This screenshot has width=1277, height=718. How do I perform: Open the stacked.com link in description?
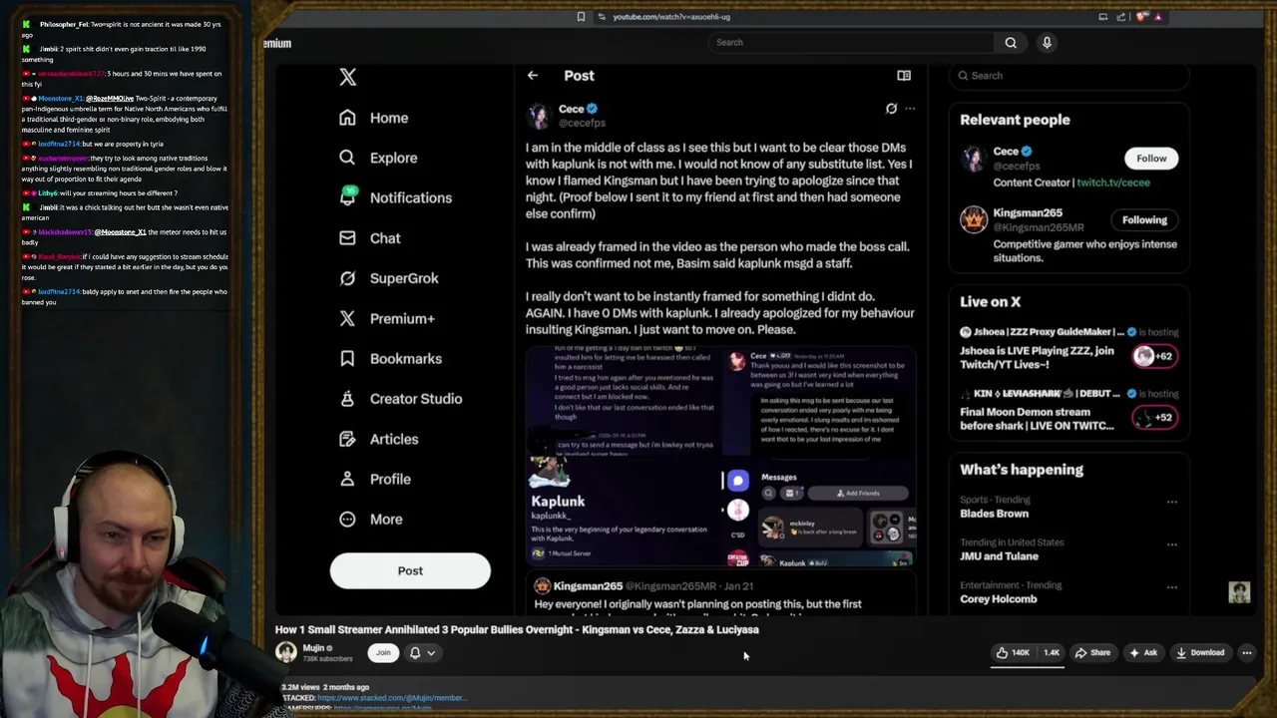coord(391,698)
